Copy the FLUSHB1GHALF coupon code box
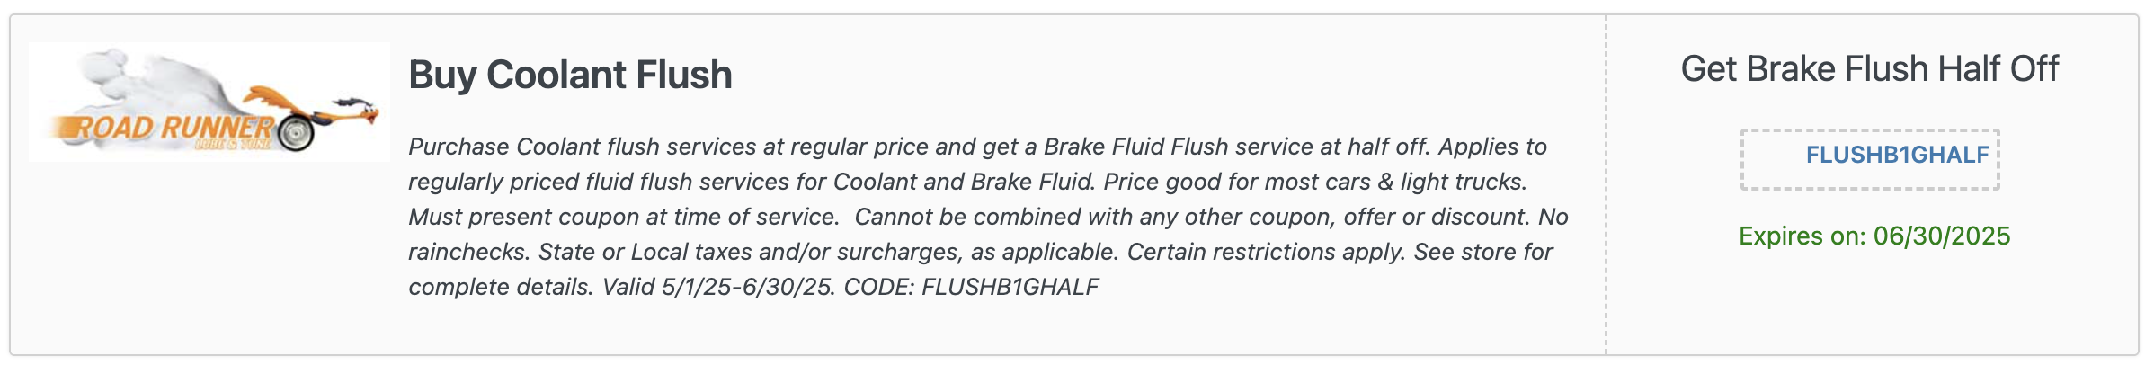This screenshot has width=2154, height=374. coord(1870,159)
